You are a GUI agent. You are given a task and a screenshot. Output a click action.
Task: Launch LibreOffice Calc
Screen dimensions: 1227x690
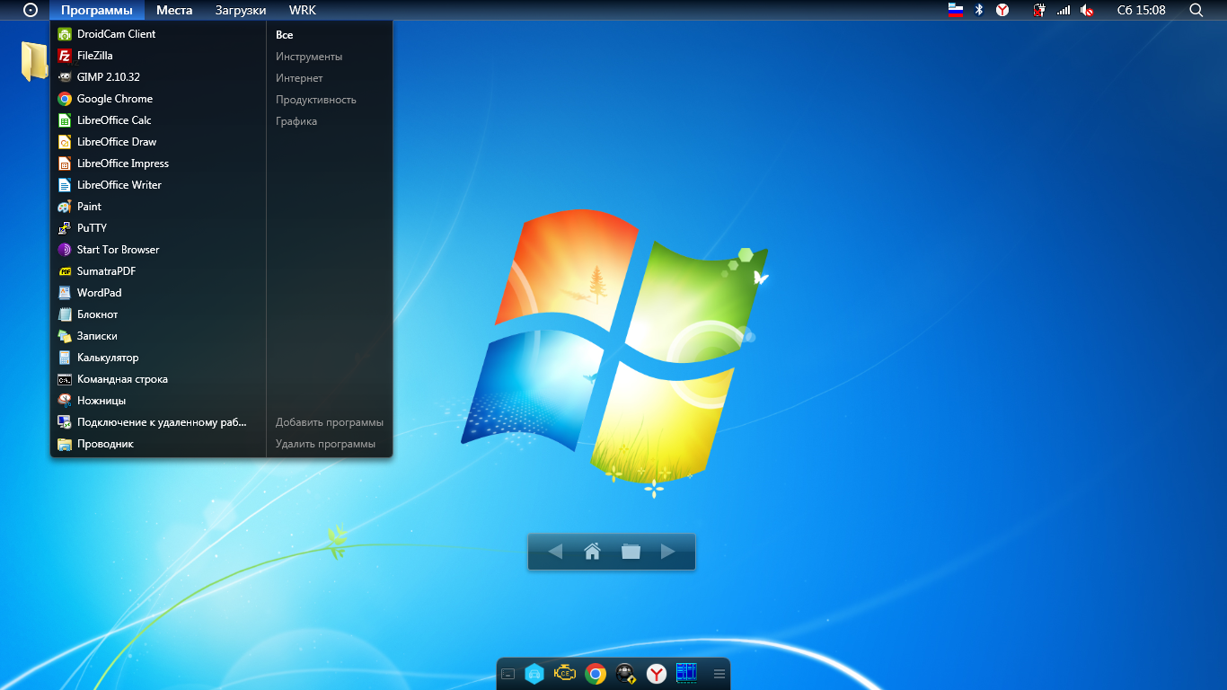158,120
